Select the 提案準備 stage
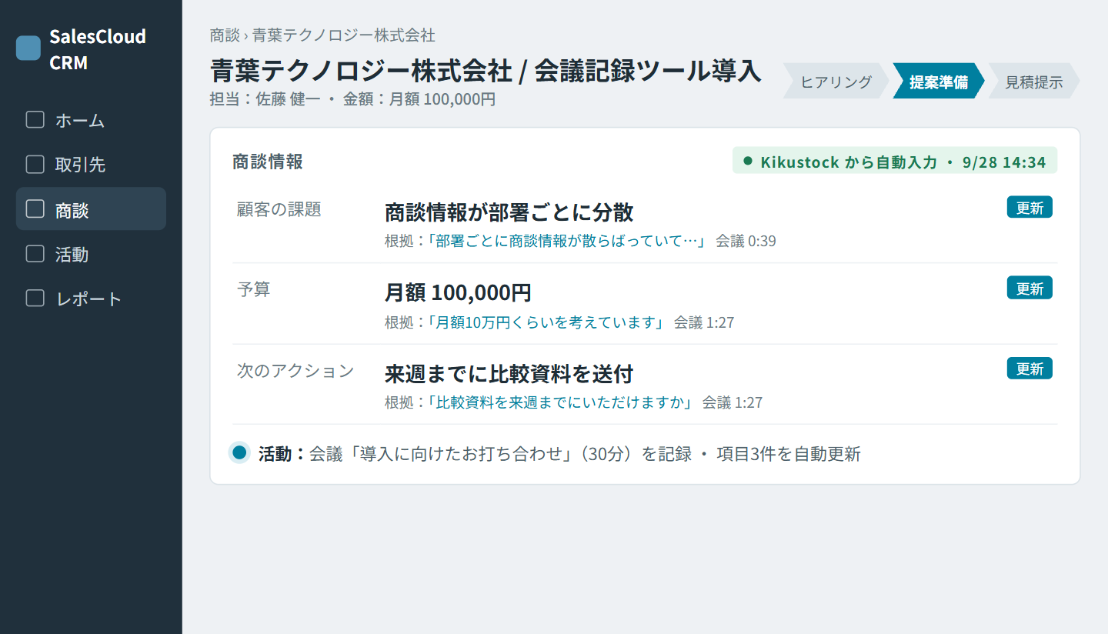This screenshot has height=634, width=1108. coord(939,82)
